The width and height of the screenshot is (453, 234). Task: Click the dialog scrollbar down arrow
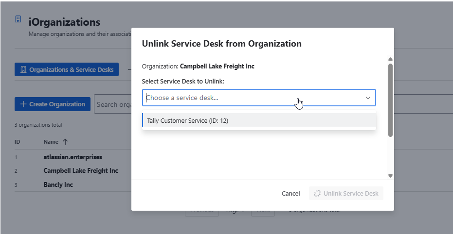[390, 176]
